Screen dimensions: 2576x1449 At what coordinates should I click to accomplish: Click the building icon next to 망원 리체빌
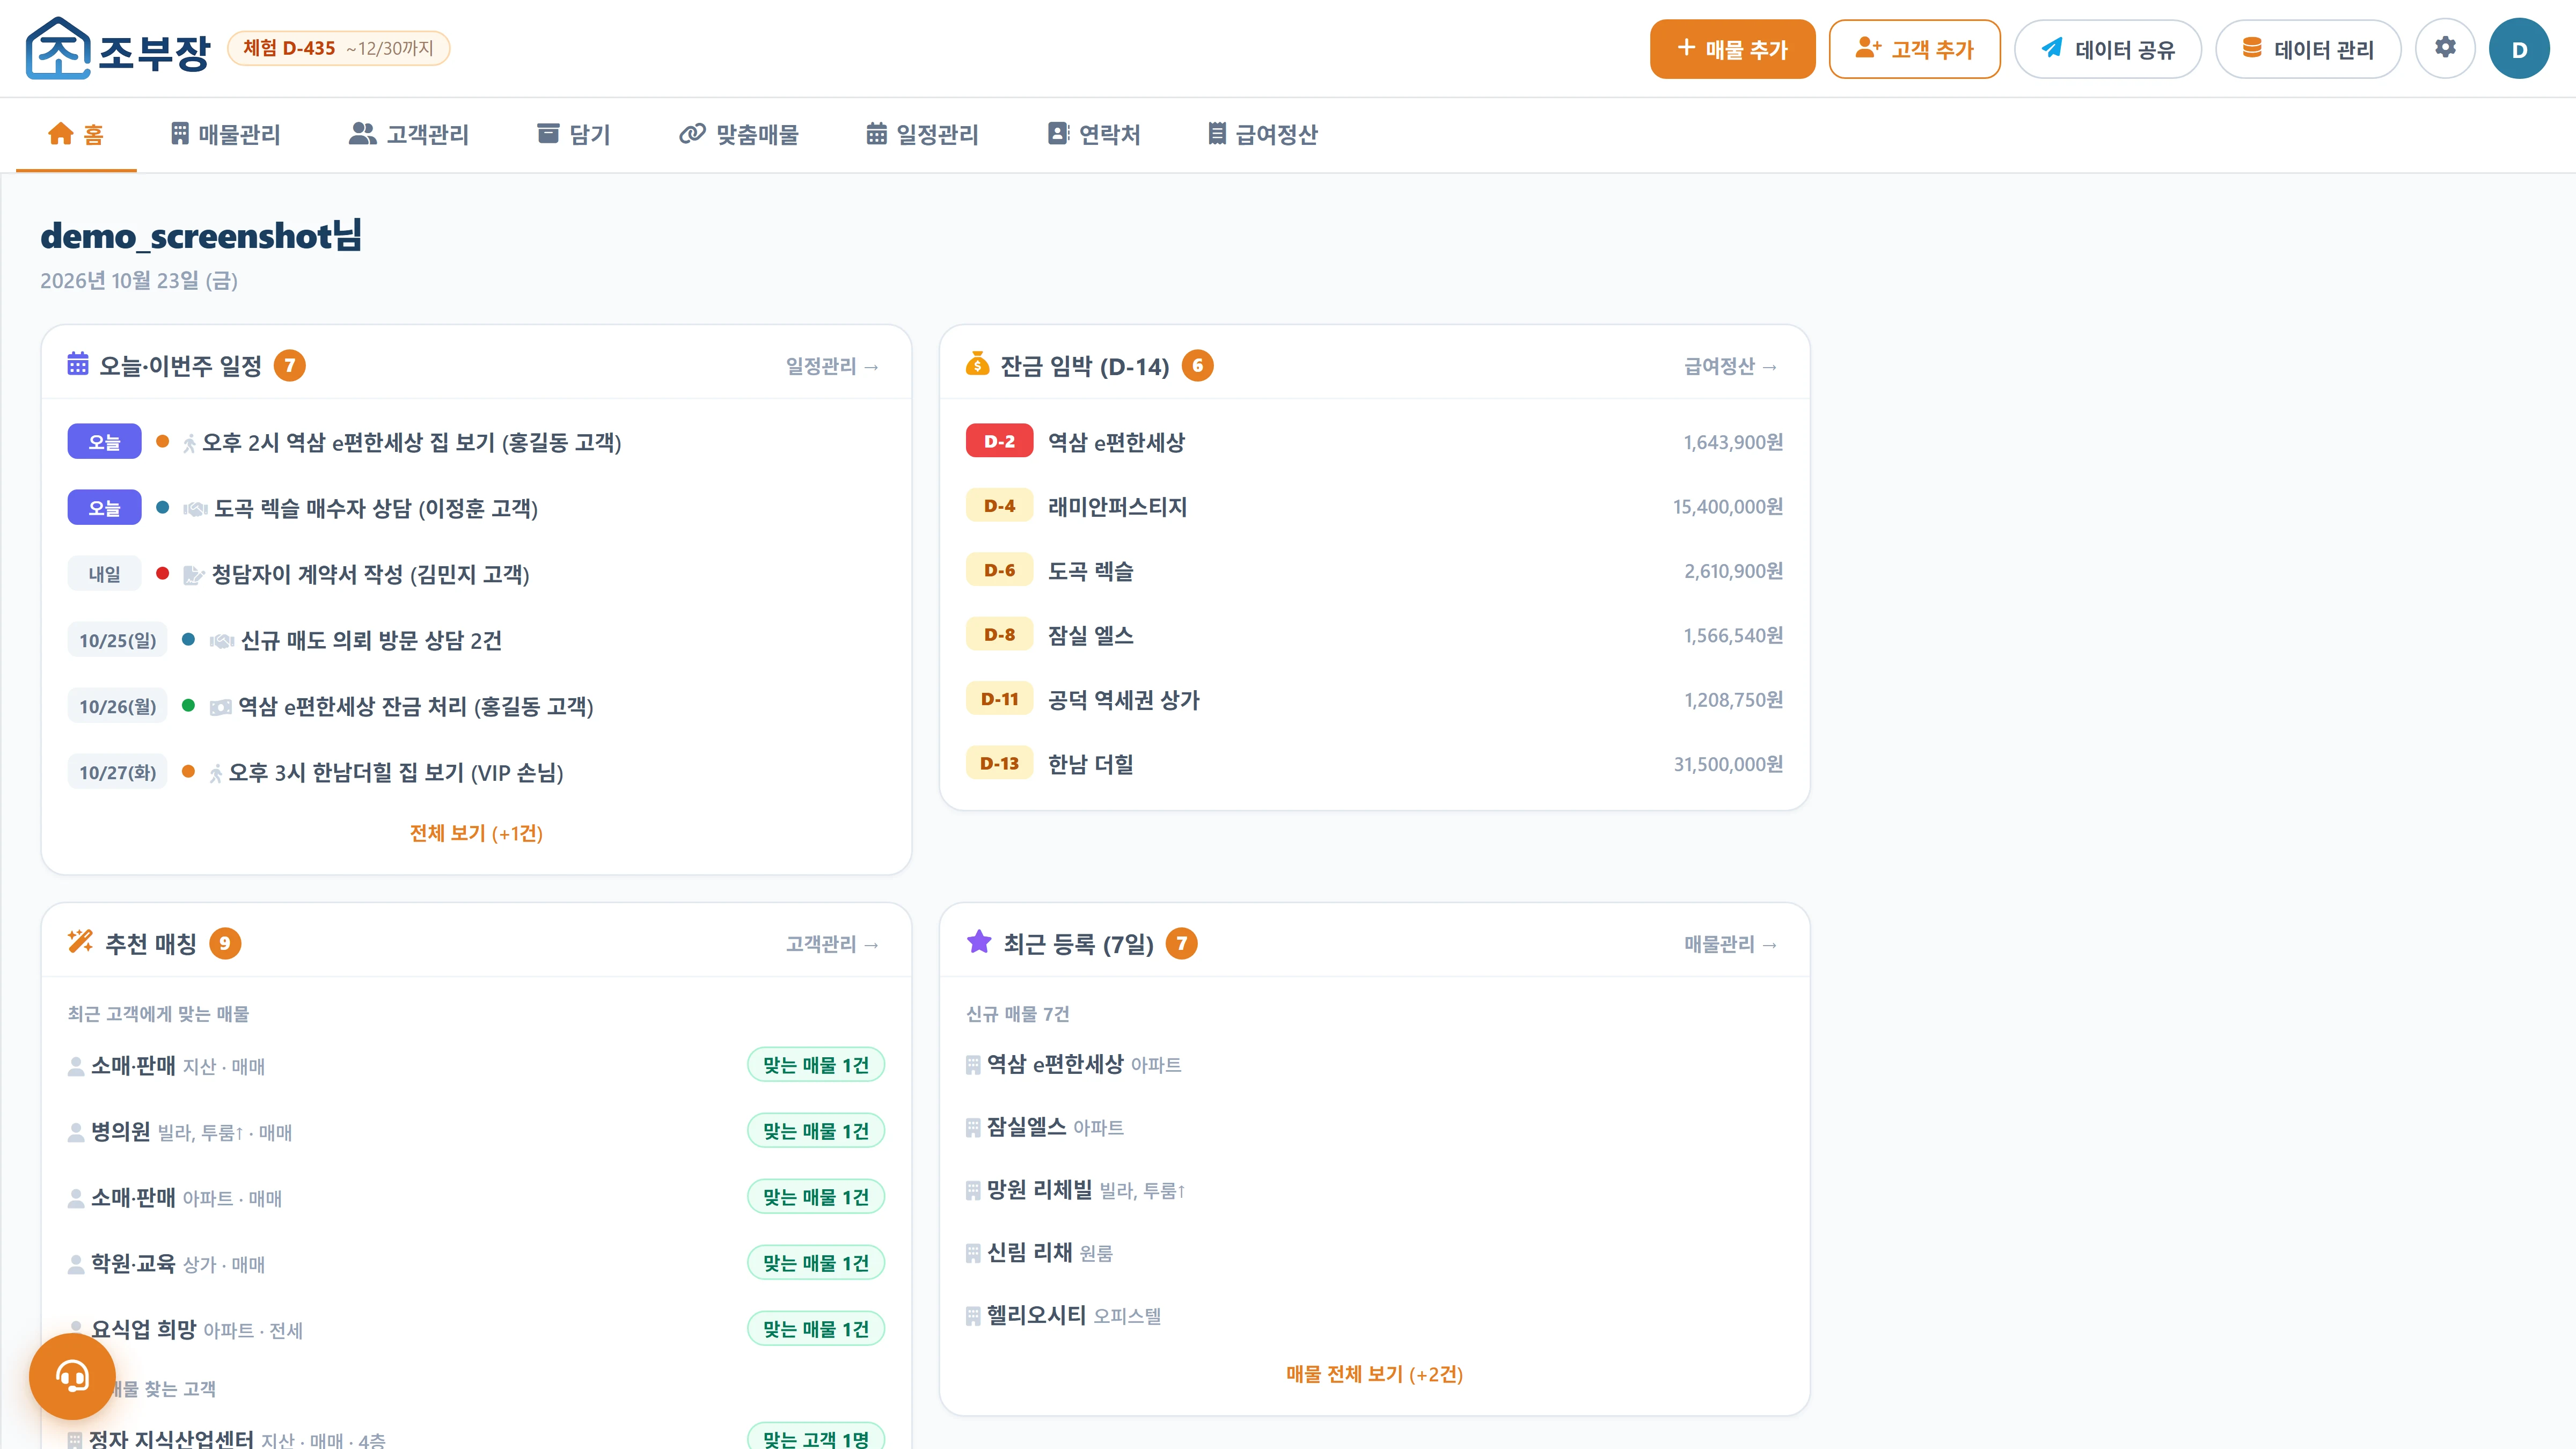click(973, 1190)
